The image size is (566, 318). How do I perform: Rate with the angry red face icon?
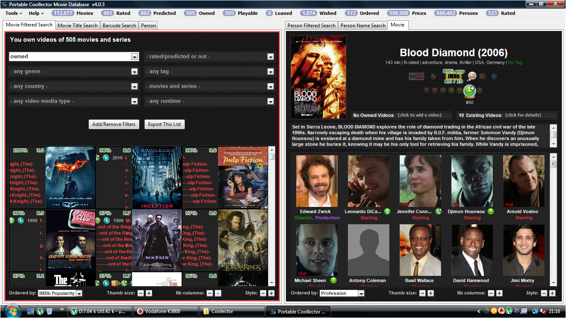pyautogui.click(x=427, y=90)
